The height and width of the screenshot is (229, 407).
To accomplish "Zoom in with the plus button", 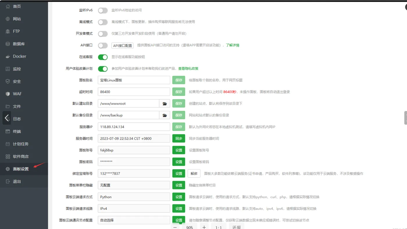I will click(204, 227).
